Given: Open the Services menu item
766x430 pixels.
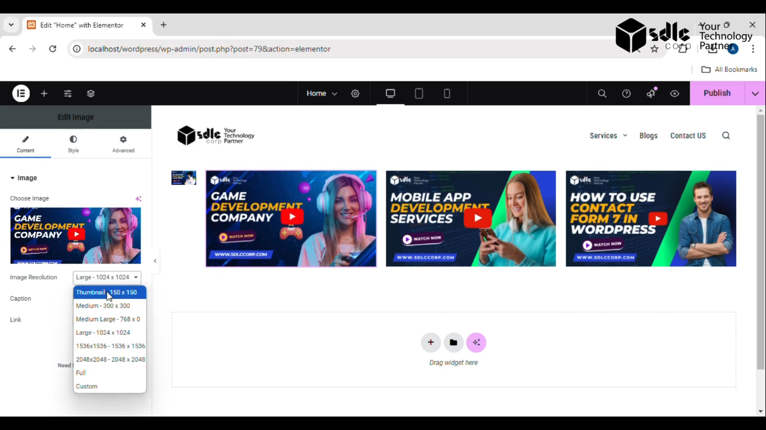Looking at the screenshot, I should 603,135.
